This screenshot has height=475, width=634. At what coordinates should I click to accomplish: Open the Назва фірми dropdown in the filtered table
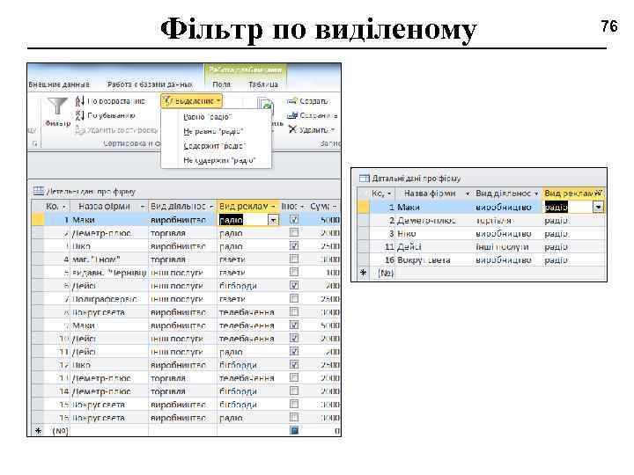coord(468,194)
